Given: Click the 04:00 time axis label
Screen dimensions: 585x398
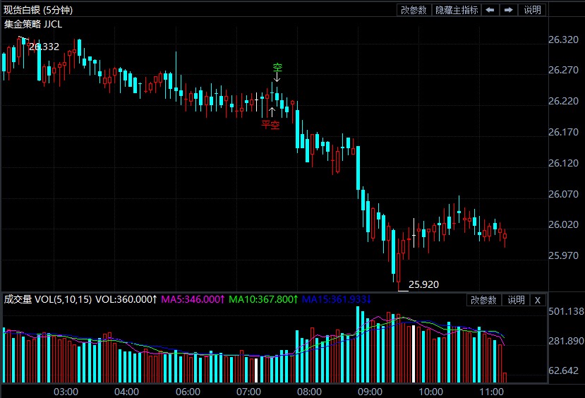Looking at the screenshot, I should click(x=127, y=392).
